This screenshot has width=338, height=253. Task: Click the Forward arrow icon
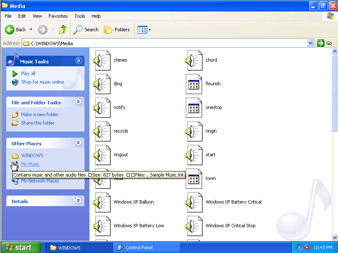point(43,30)
